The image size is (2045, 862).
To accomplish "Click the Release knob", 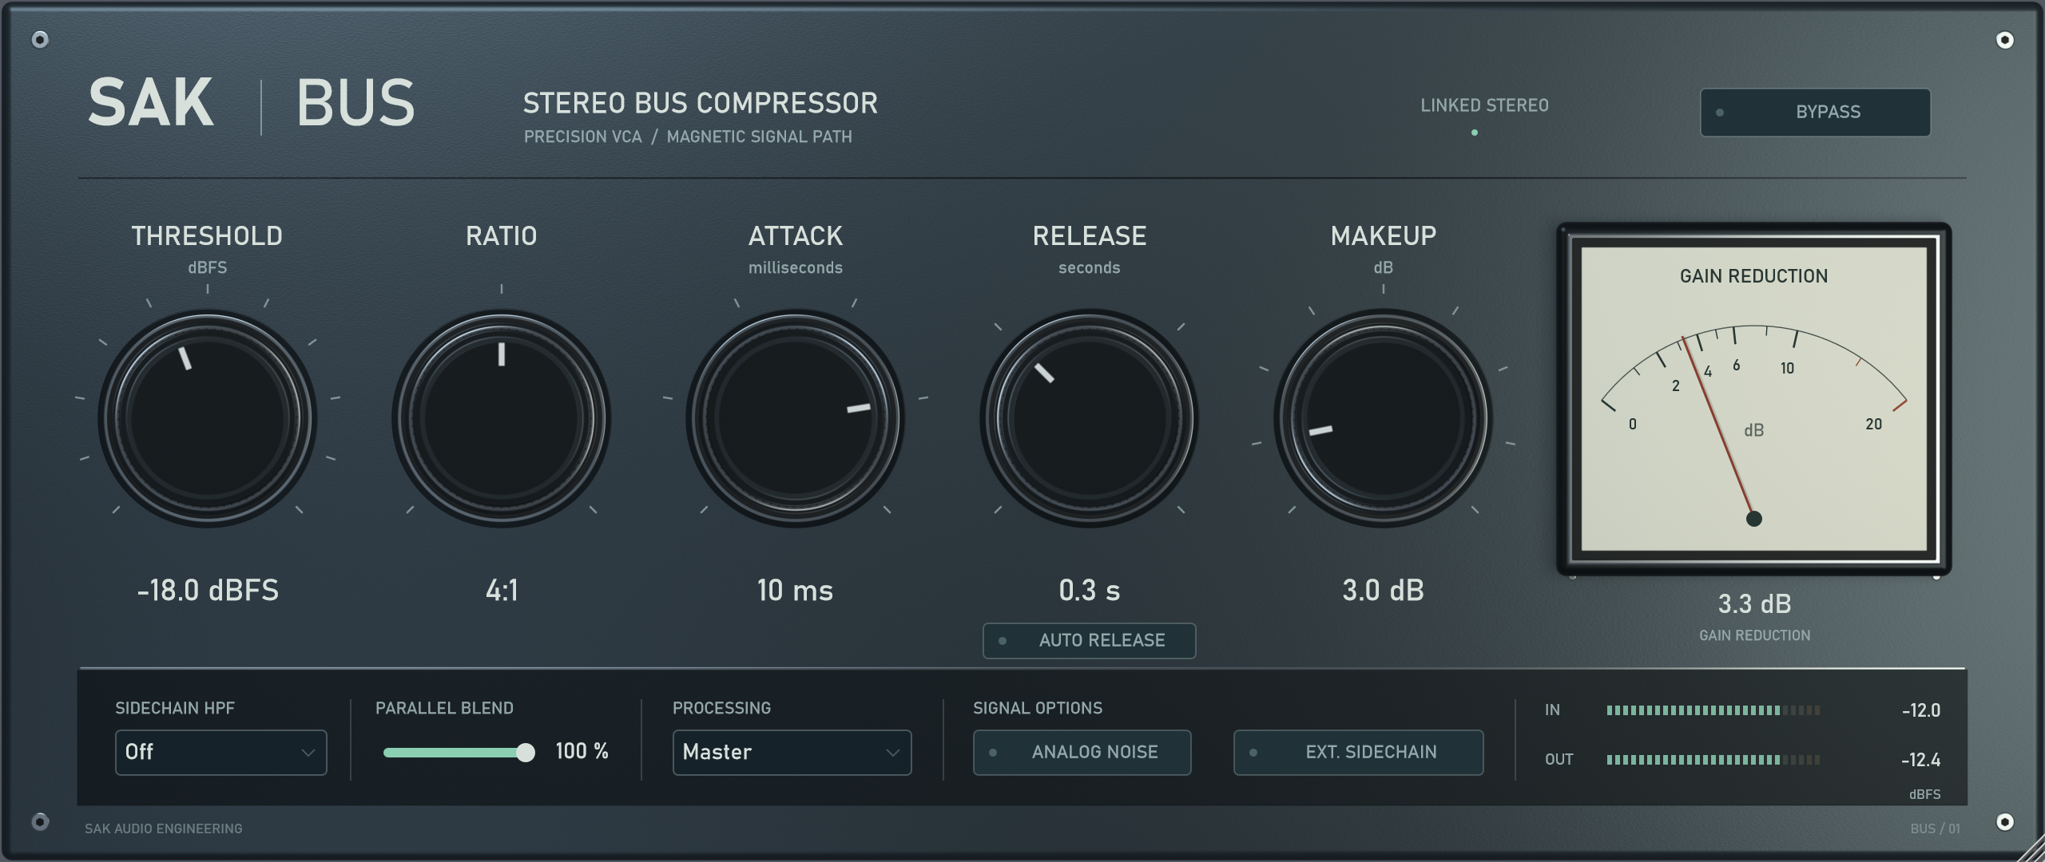I will (x=1090, y=418).
